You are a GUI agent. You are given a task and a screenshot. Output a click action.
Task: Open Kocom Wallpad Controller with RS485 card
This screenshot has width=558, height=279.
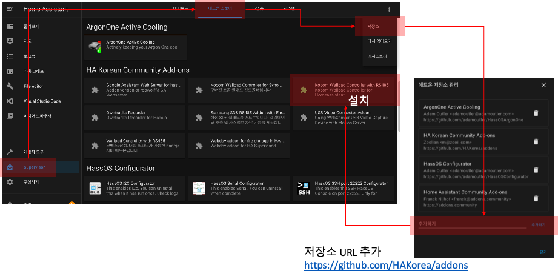point(344,90)
